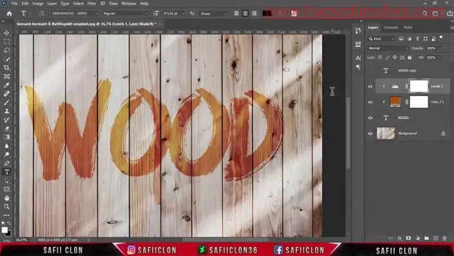Select the Move tool

coord(6,33)
